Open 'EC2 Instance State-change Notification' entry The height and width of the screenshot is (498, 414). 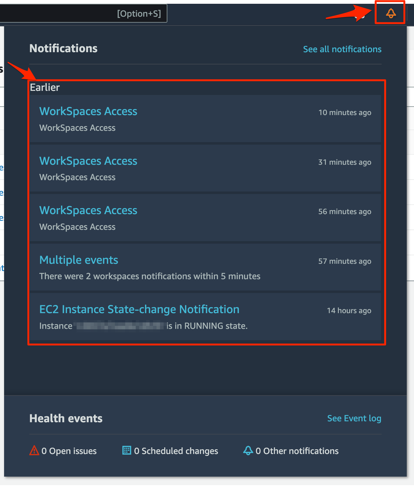tap(139, 309)
